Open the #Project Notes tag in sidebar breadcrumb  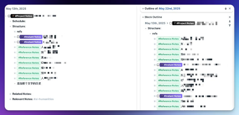tap(183, 23)
